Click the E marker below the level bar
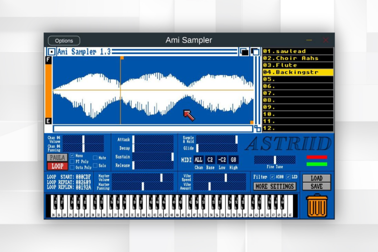This screenshot has height=252, width=378. 48,121
